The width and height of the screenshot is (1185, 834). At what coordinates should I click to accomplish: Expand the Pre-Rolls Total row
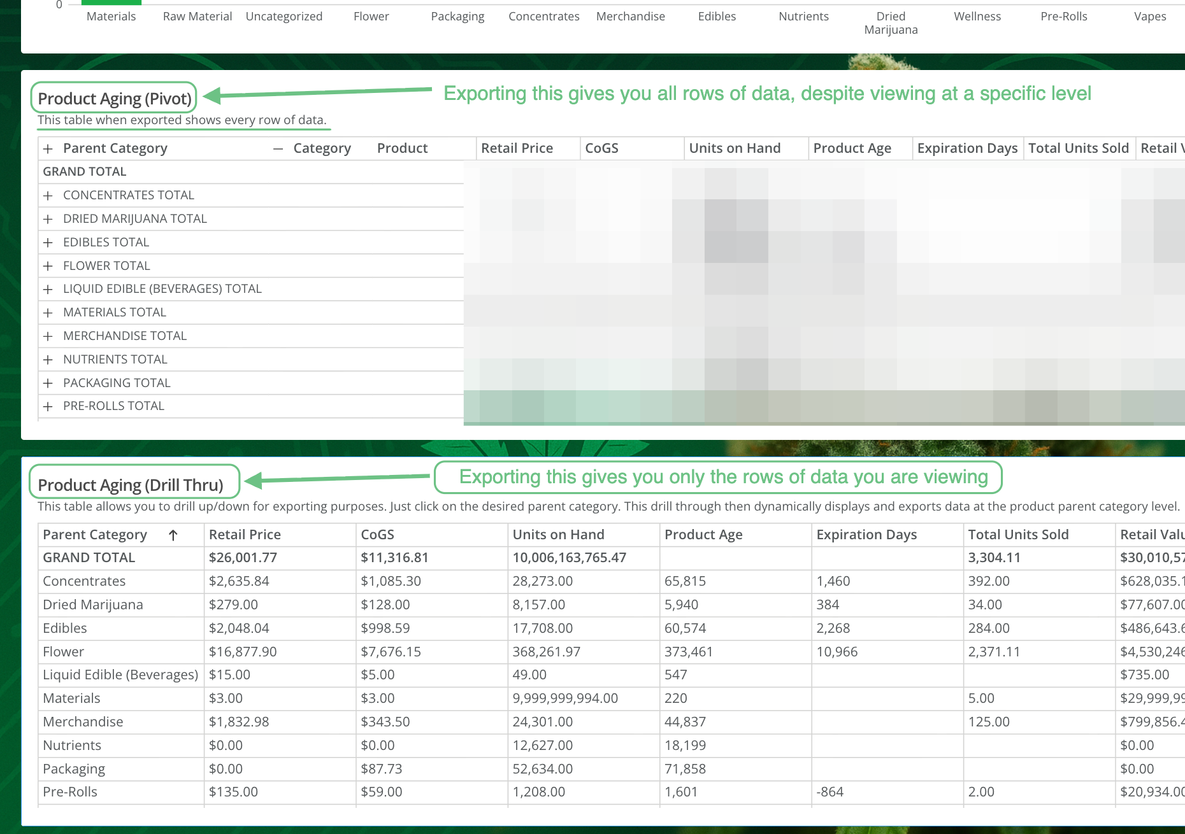click(48, 406)
